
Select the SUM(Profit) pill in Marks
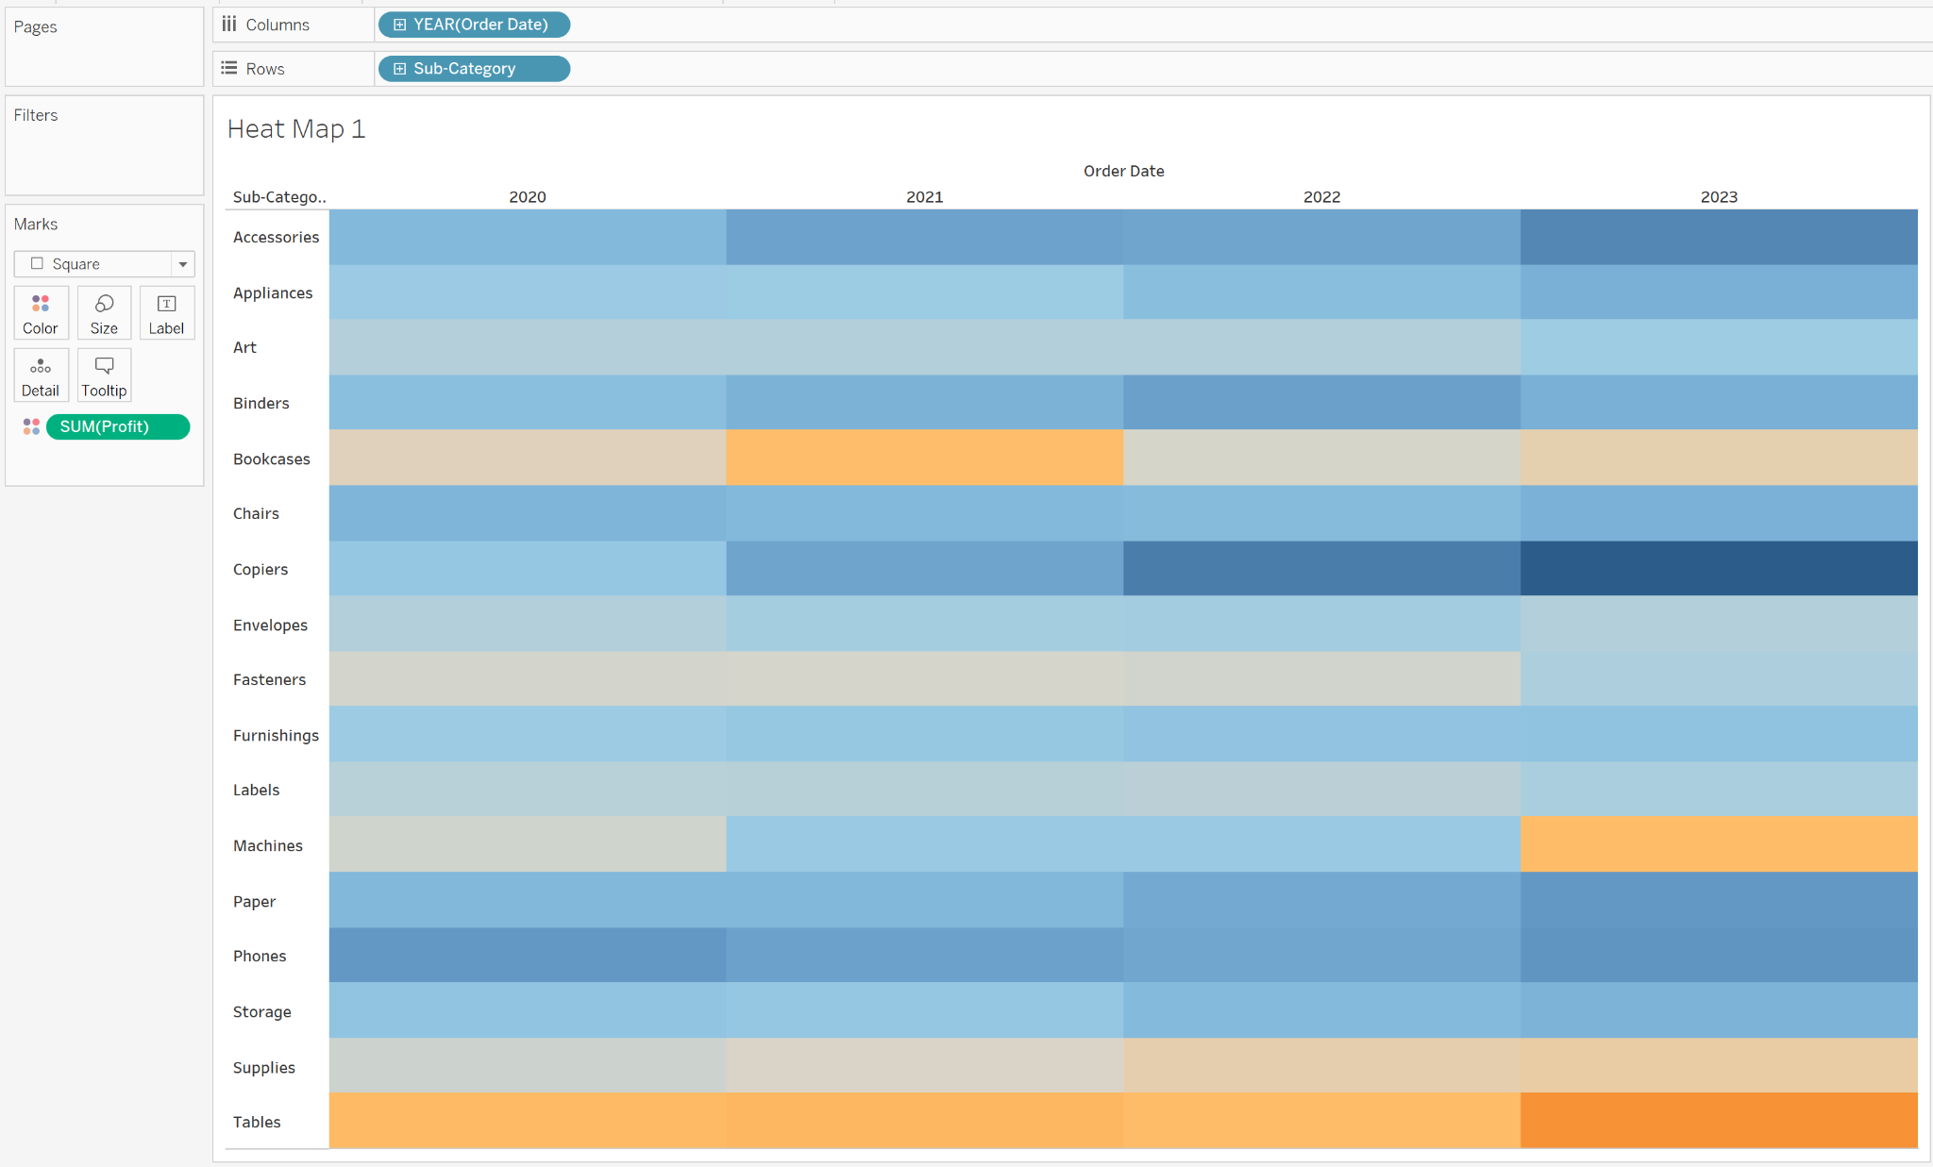click(x=118, y=426)
